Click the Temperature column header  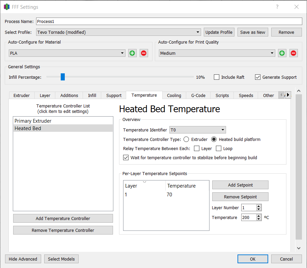187,186
